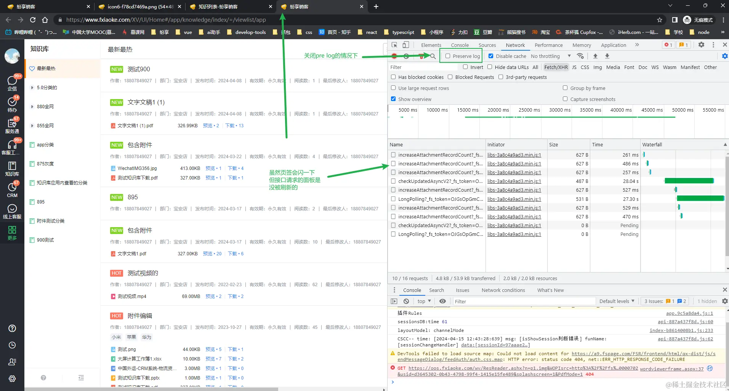
Task: Open the app.9c5a8da4.js:1 source link
Action: [x=689, y=313]
